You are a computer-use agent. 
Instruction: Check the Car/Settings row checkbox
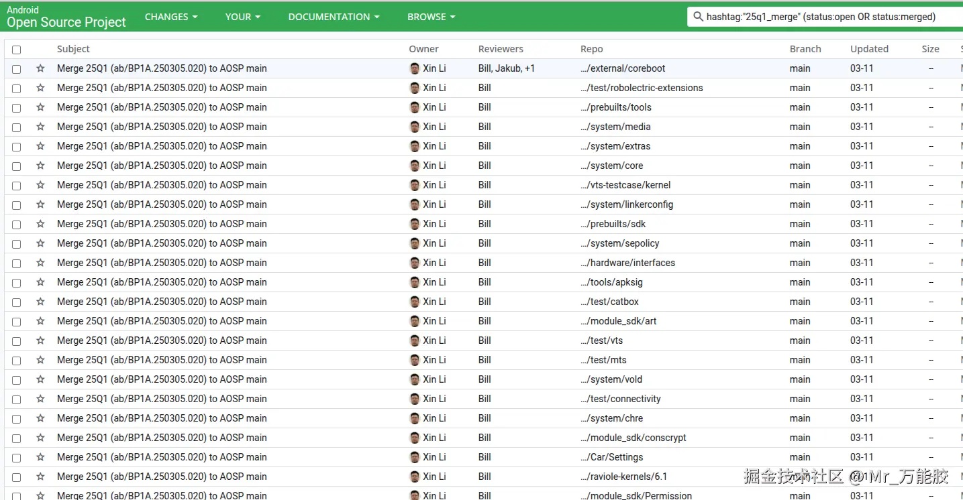(16, 458)
